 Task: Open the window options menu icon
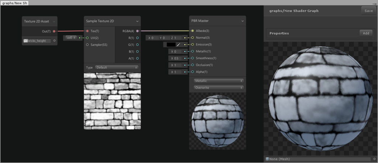pos(374,4)
